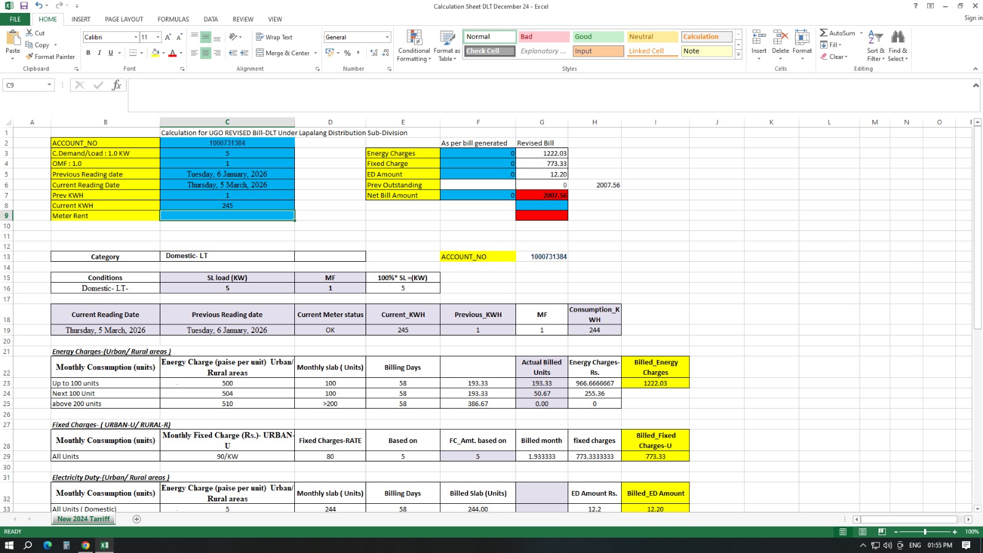The height and width of the screenshot is (553, 983).
Task: Open the Number Format General dropdown
Action: (x=387, y=37)
